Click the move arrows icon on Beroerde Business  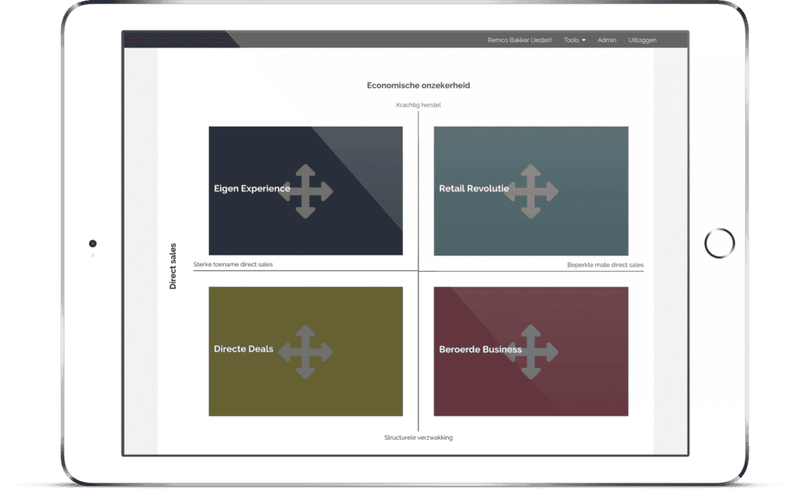tap(531, 352)
